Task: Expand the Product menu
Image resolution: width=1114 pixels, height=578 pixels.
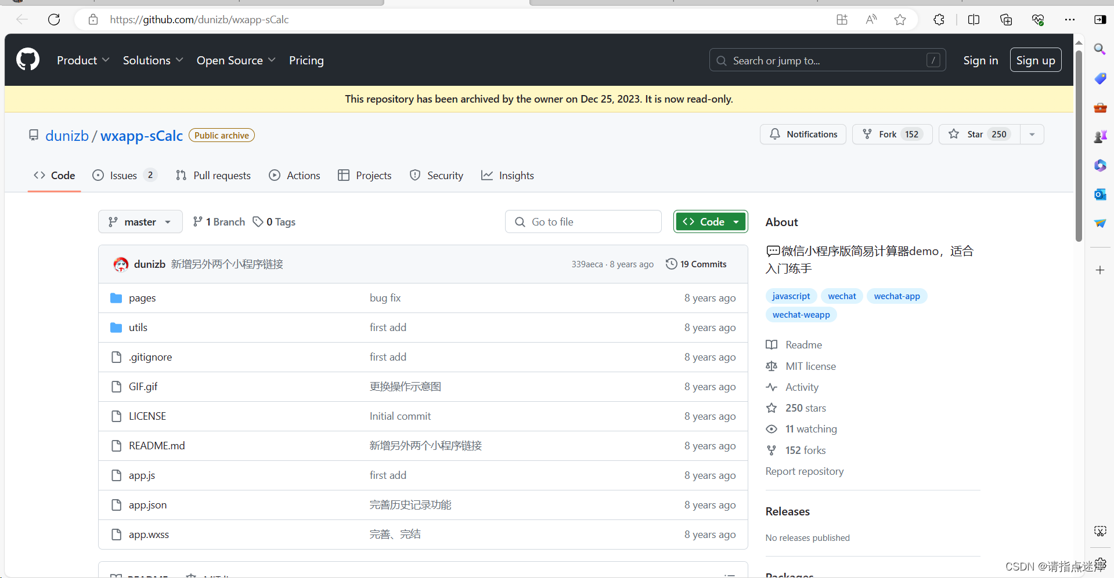Action: (x=83, y=60)
